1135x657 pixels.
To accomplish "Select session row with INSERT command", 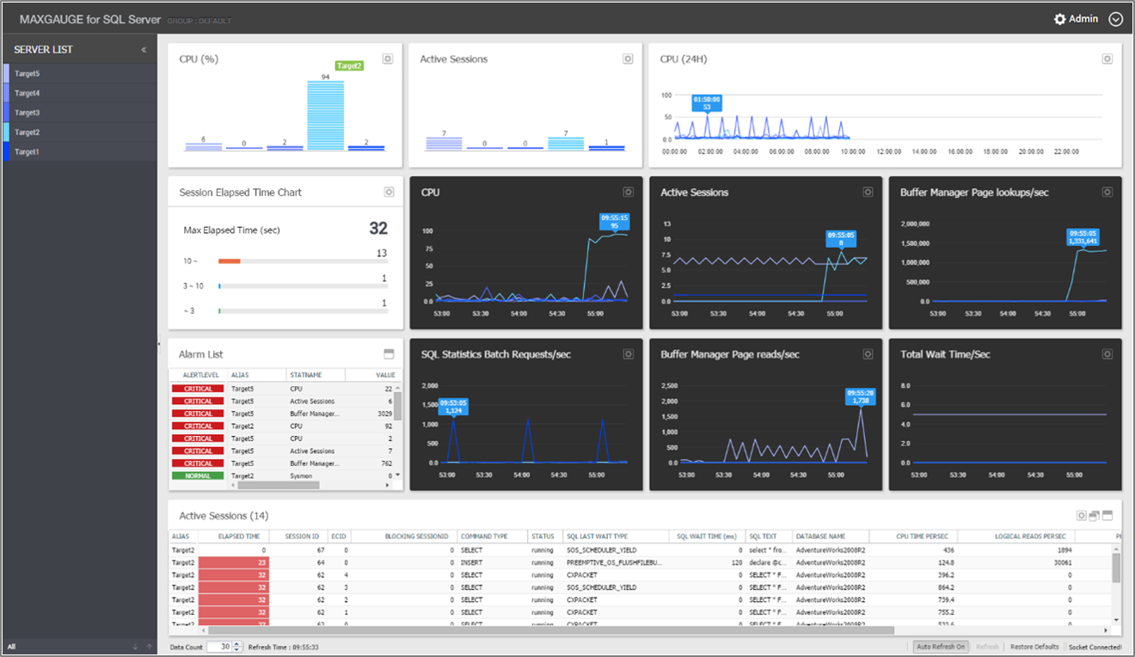I will [x=641, y=562].
